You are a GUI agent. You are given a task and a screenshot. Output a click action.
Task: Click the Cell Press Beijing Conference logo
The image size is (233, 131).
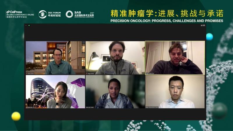click(20, 14)
